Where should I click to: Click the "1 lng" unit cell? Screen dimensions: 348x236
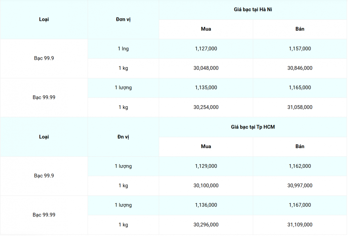click(123, 49)
